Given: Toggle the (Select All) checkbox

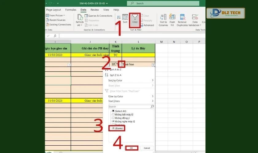Looking at the screenshot, I should tap(113, 111).
